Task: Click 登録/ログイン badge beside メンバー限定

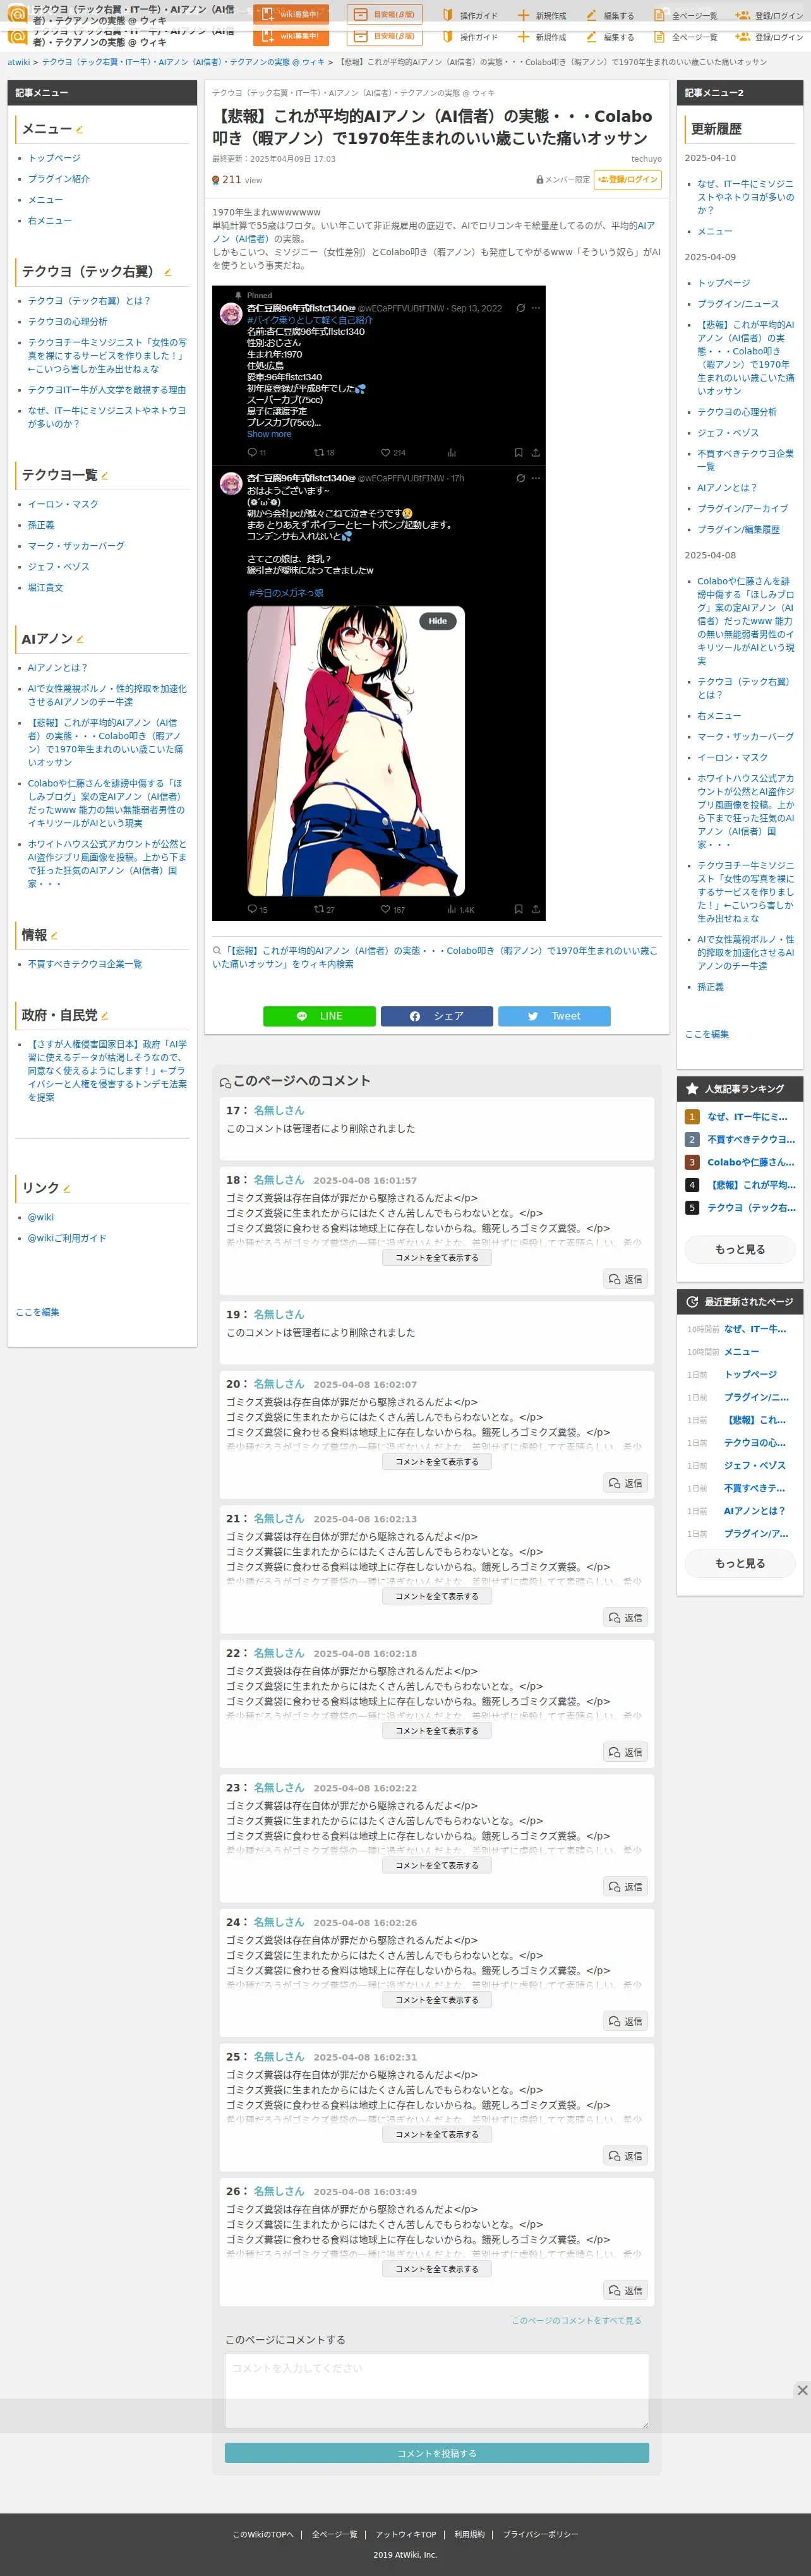Action: 628,180
